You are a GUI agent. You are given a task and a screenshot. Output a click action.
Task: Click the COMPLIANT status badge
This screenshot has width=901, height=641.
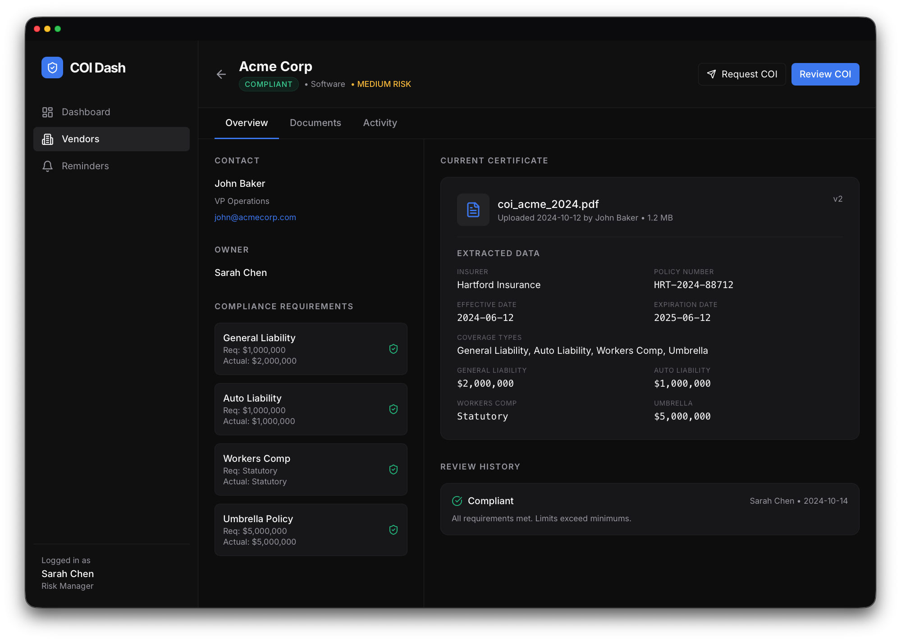tap(269, 84)
